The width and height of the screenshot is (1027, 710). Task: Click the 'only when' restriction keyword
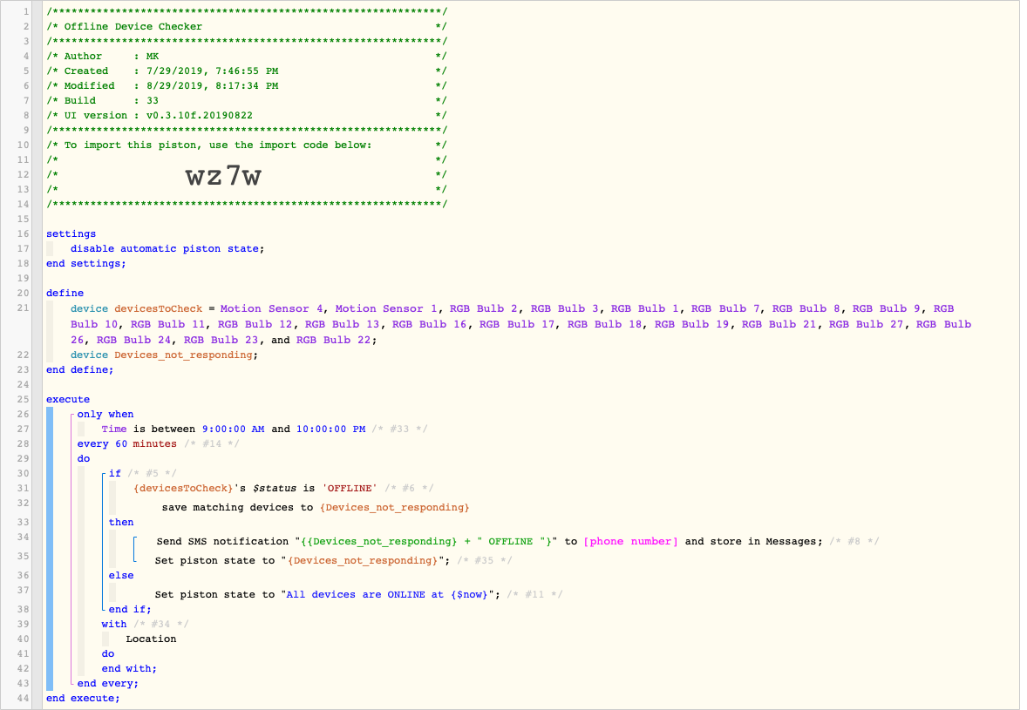point(105,414)
